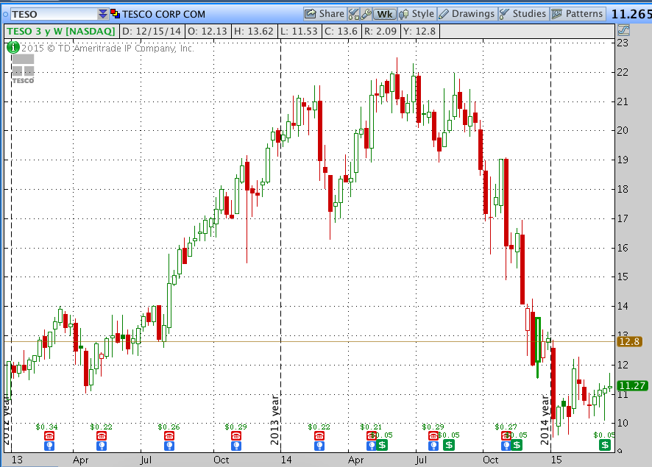
Task: Click the blue lightbulb icon under $0.21 earnings
Action: [x=371, y=446]
